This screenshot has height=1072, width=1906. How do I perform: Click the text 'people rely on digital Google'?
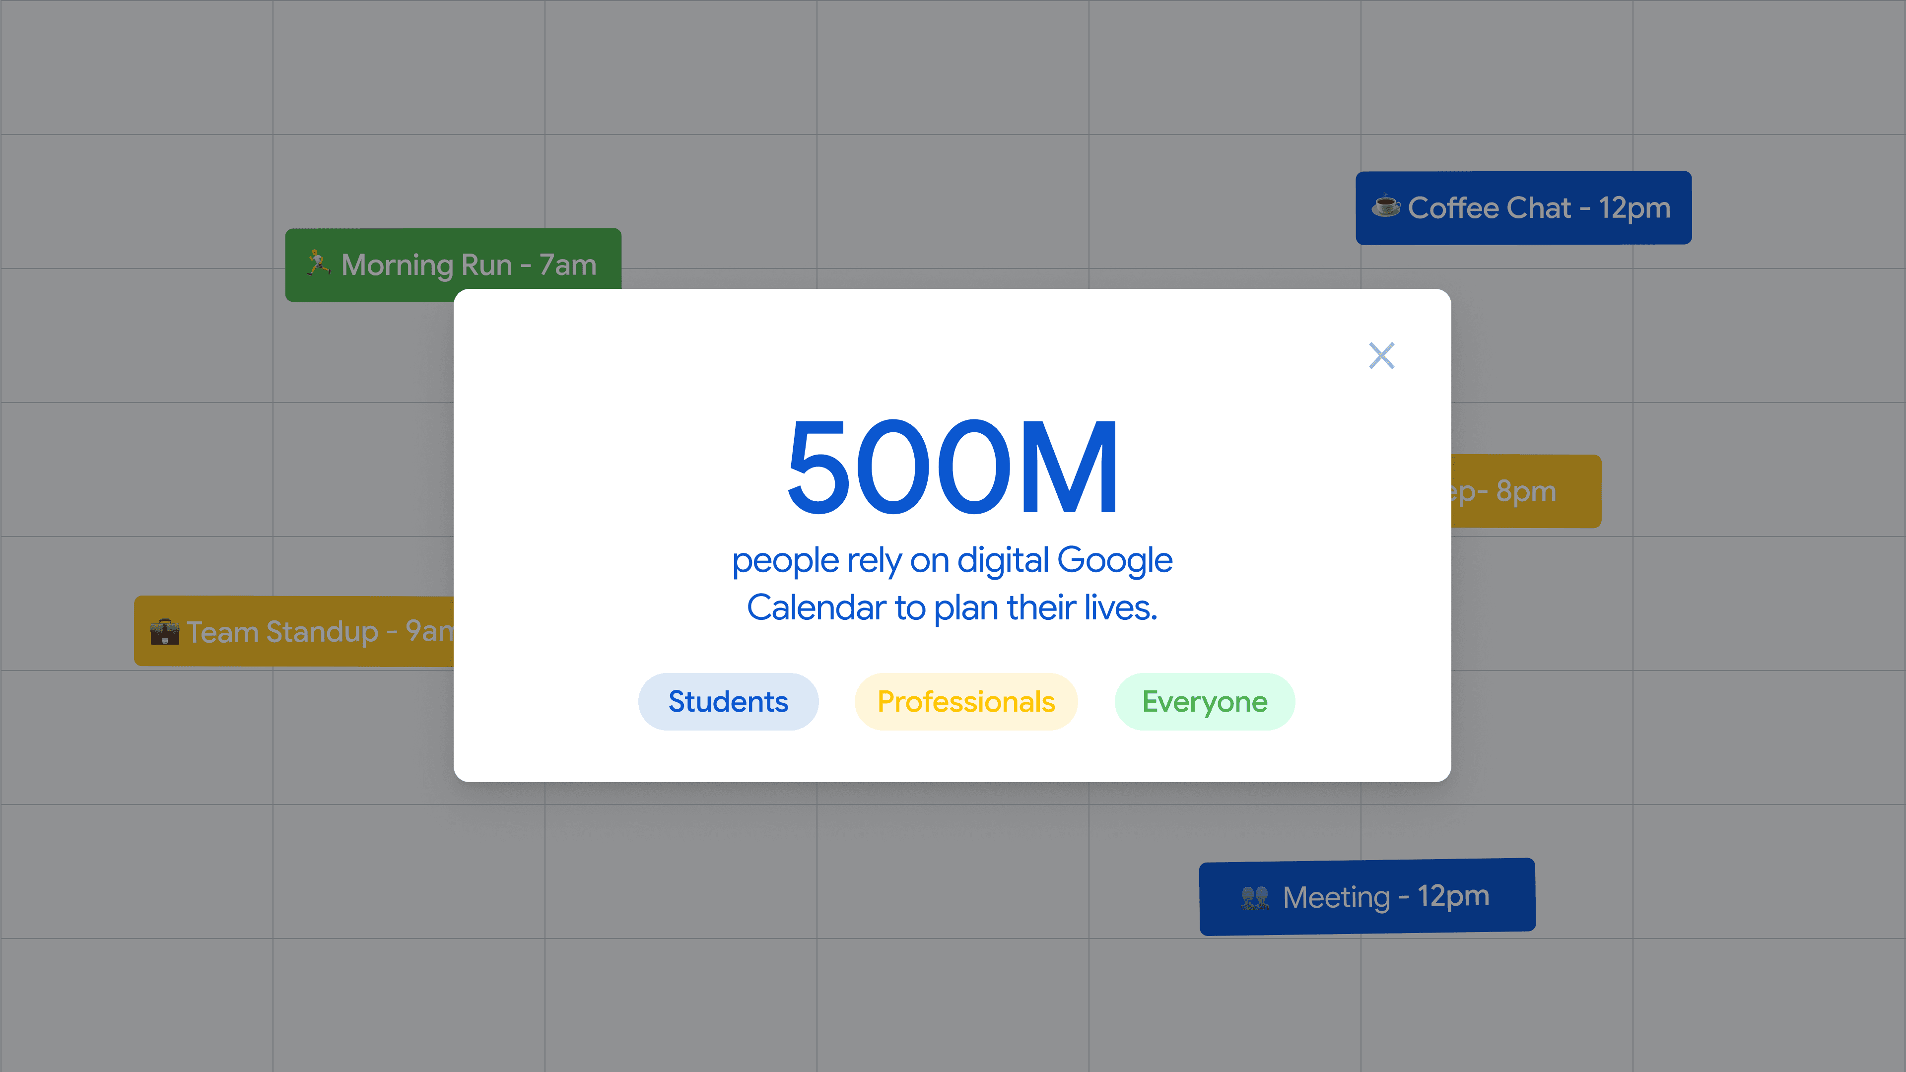[953, 561]
